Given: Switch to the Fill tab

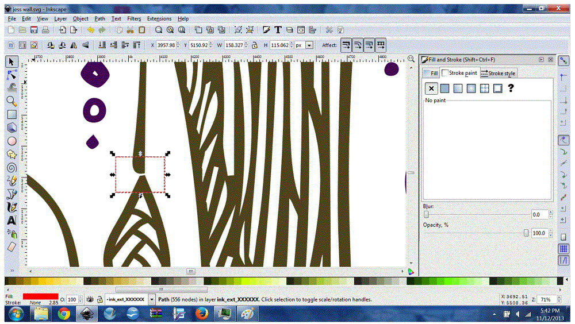Looking at the screenshot, I should (431, 74).
